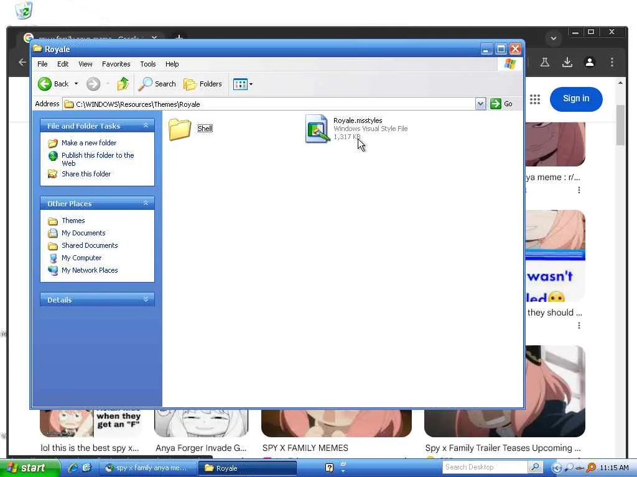This screenshot has height=477, width=637.
Task: Click Sign in button in Chrome
Action: tap(576, 99)
